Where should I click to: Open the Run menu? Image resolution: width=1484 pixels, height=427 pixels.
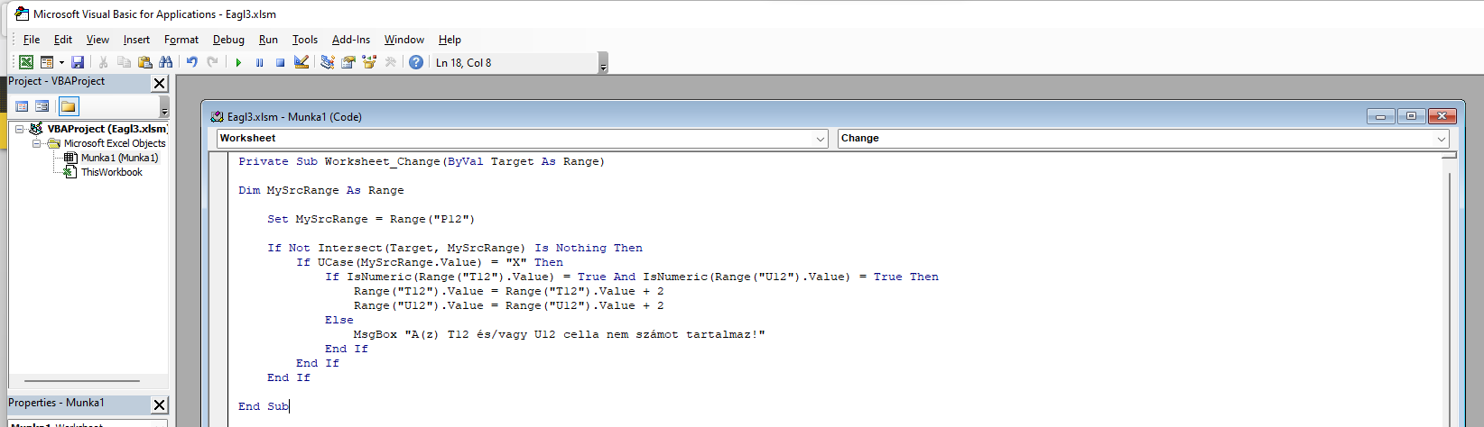pos(268,40)
